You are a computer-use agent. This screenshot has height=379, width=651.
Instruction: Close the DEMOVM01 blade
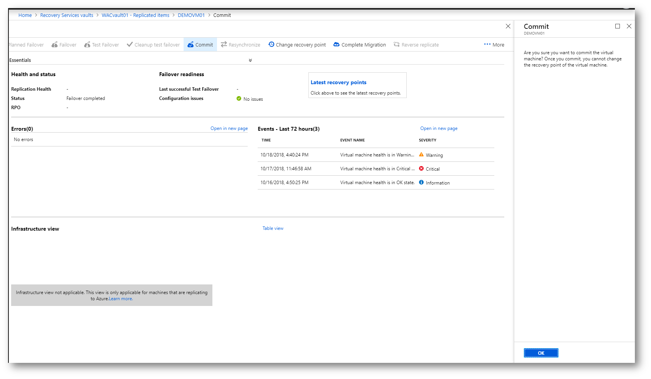click(x=508, y=26)
